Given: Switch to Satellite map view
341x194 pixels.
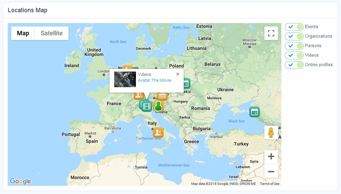Looking at the screenshot, I should [52, 33].
